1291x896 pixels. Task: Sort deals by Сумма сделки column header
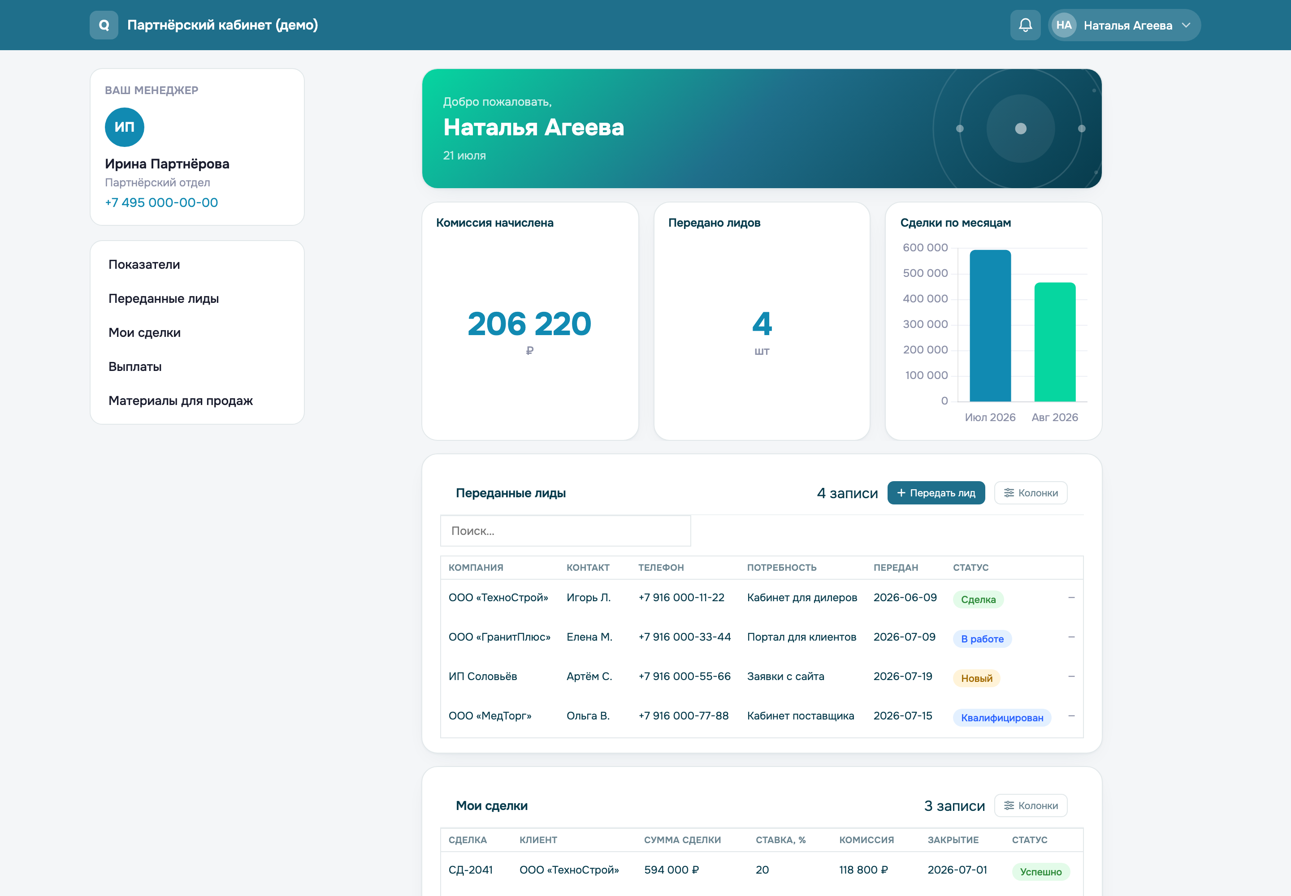point(682,840)
